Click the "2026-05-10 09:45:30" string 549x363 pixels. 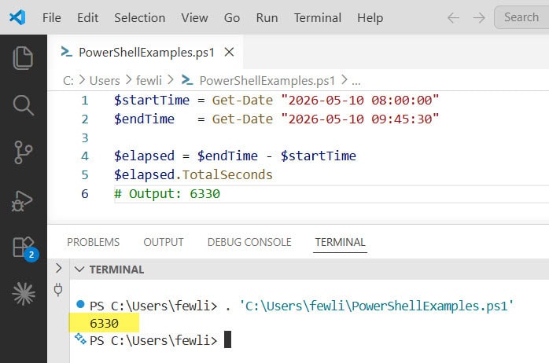(x=360, y=119)
